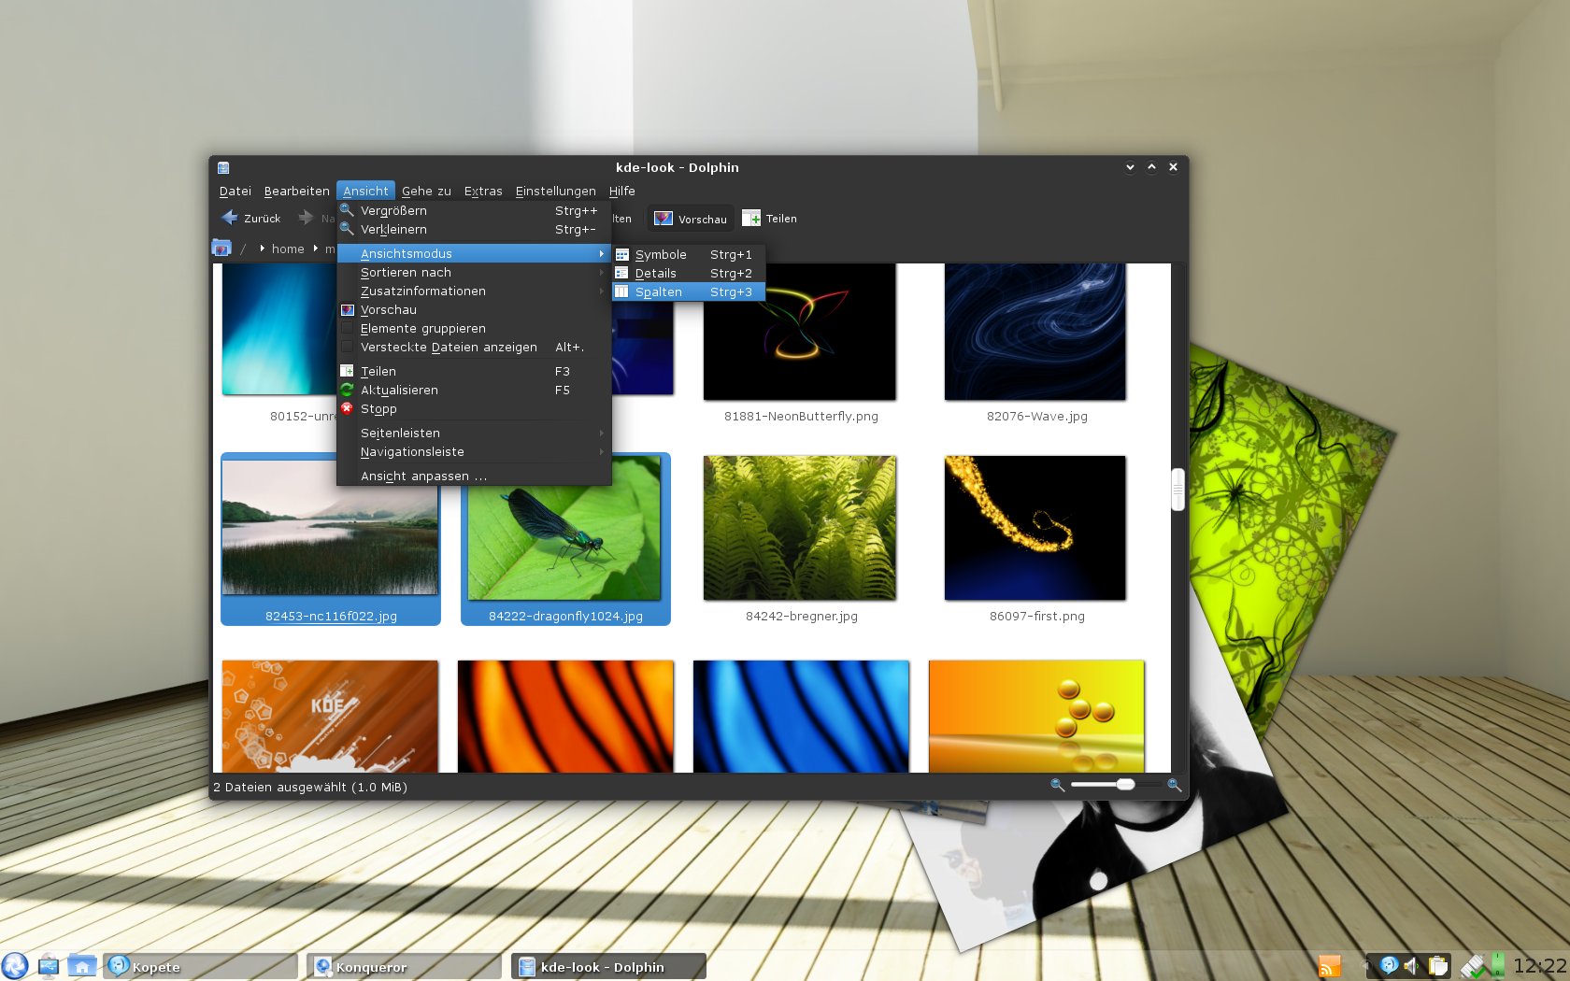The width and height of the screenshot is (1570, 981).
Task: Expand the Sortieren nach submenu
Action: pyautogui.click(x=474, y=272)
